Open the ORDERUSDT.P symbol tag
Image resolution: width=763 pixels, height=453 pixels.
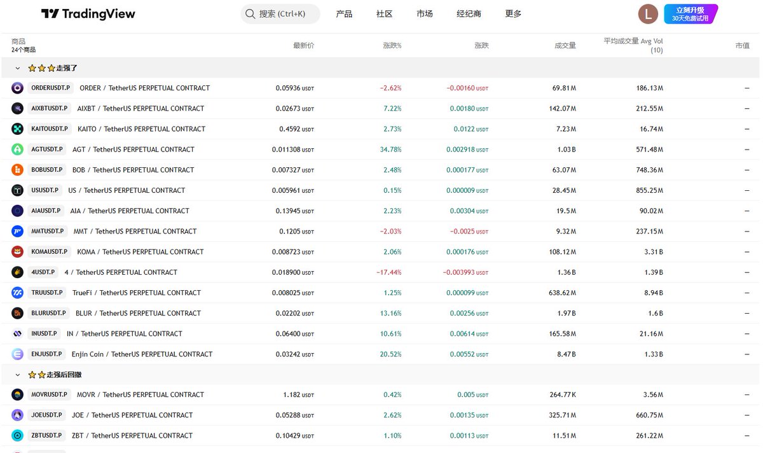coord(50,88)
